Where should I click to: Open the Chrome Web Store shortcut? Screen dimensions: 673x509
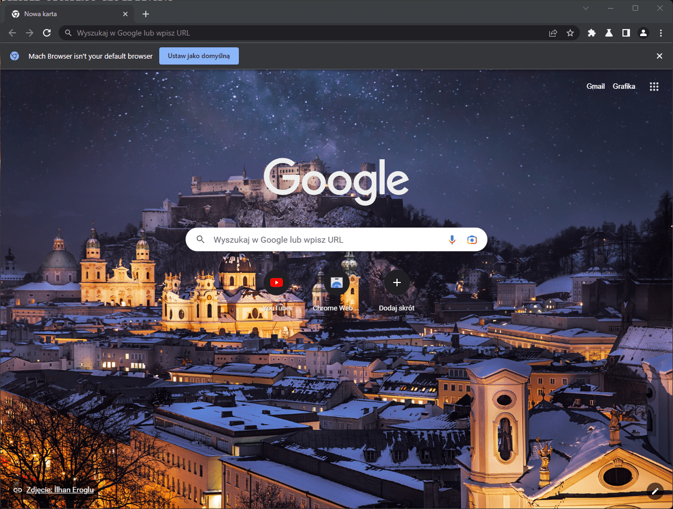(x=337, y=282)
